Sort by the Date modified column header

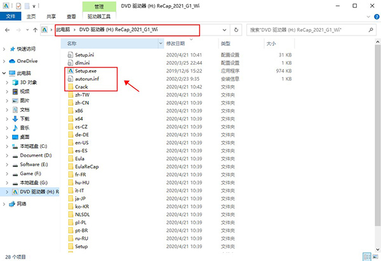click(191, 43)
